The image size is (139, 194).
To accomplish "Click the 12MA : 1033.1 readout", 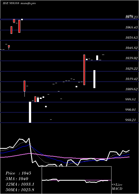I will (20, 184).
